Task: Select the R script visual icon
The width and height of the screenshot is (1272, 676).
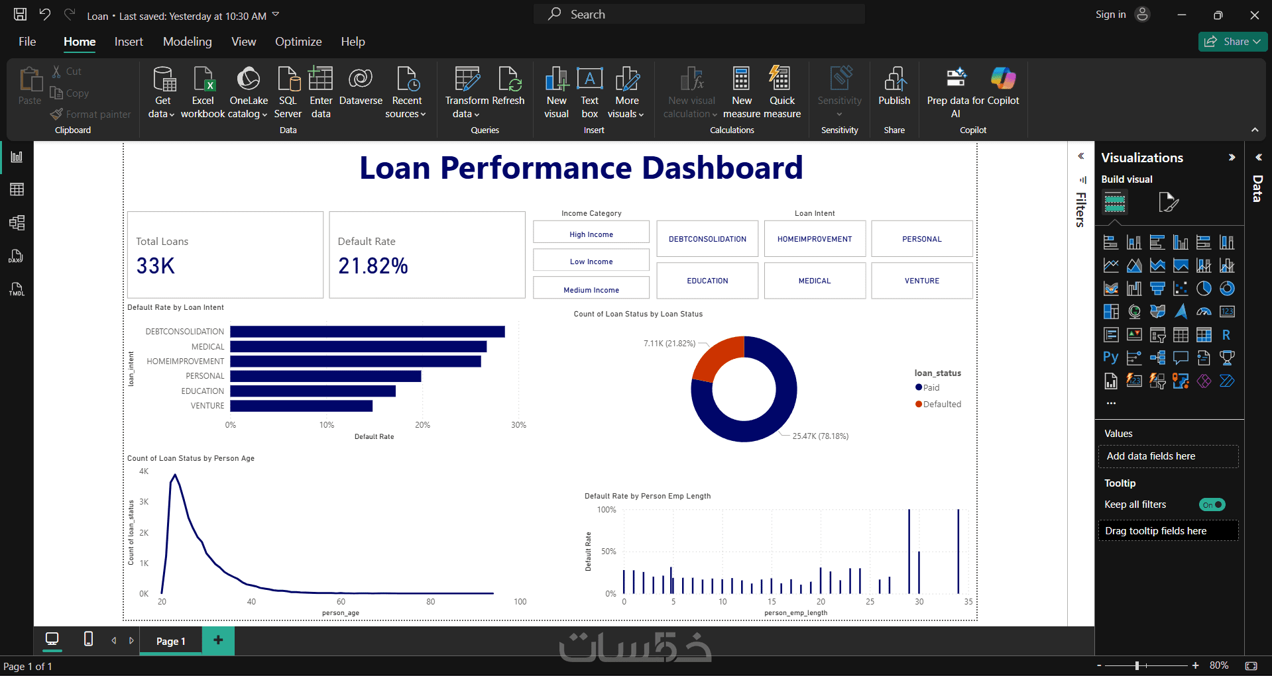Action: click(x=1227, y=335)
